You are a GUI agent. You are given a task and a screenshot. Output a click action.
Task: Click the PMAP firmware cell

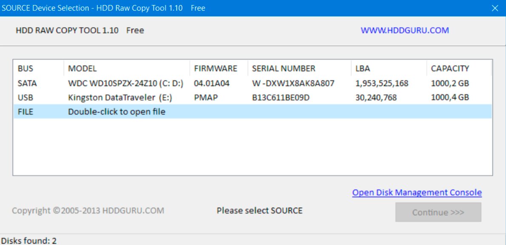(205, 98)
